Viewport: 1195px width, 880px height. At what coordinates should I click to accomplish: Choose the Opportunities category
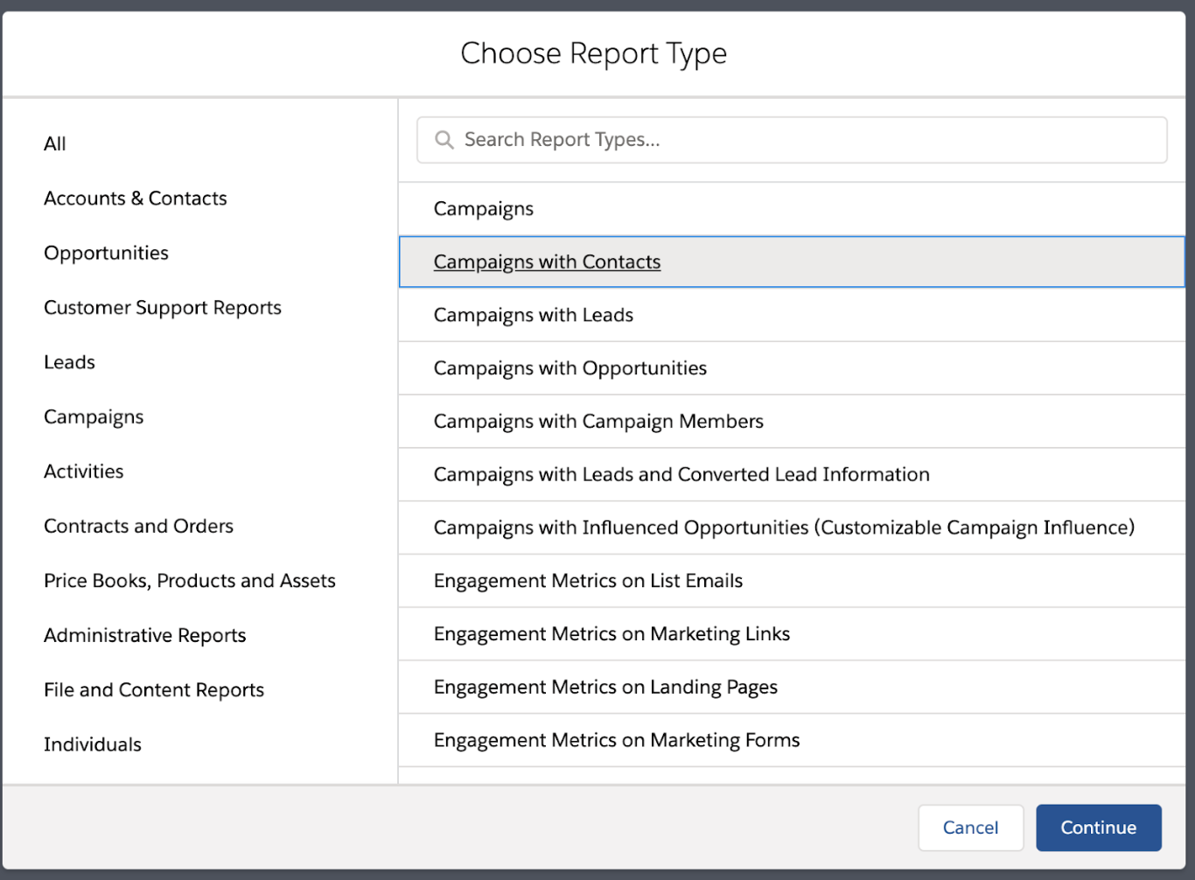(106, 253)
